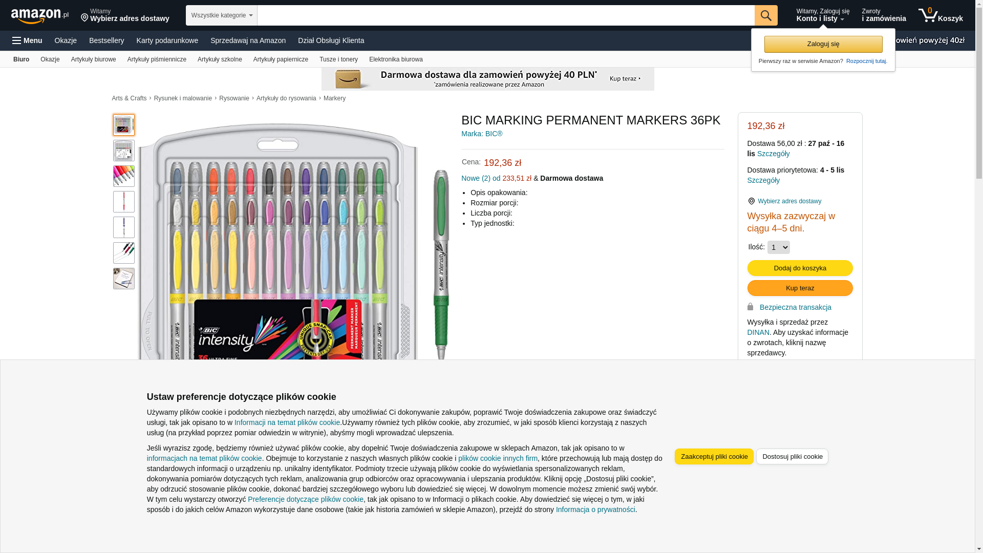
Task: Select first product thumbnail of marker pack
Action: click(124, 125)
